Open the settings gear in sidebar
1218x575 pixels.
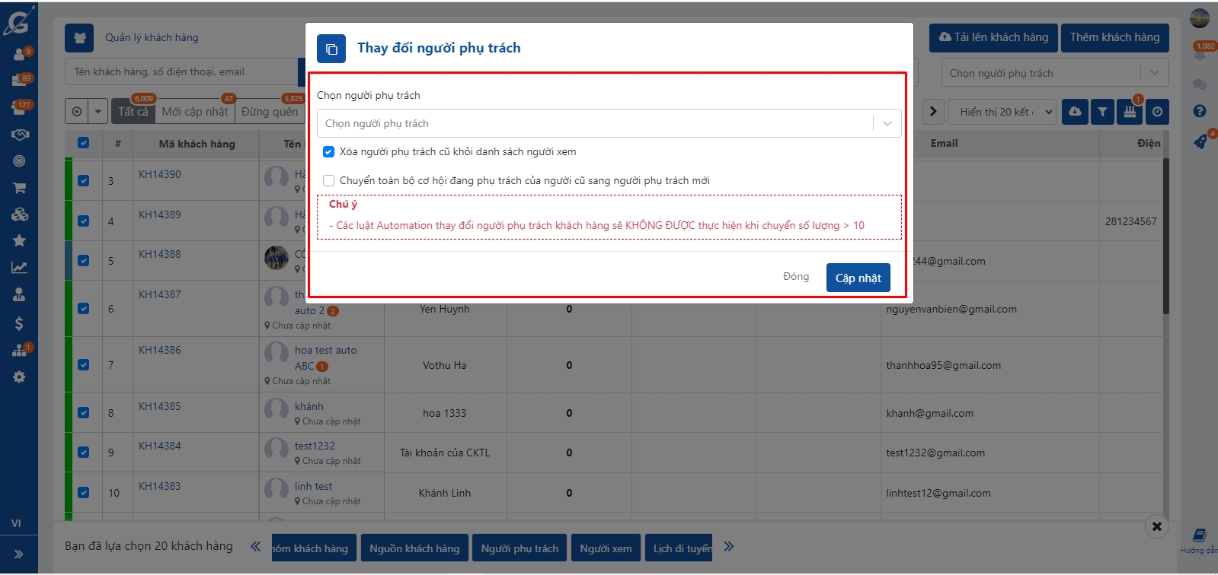click(x=20, y=377)
